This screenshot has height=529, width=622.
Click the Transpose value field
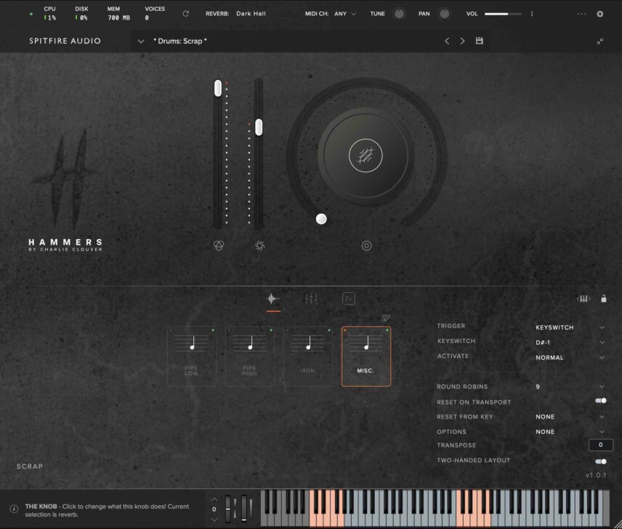click(x=601, y=445)
